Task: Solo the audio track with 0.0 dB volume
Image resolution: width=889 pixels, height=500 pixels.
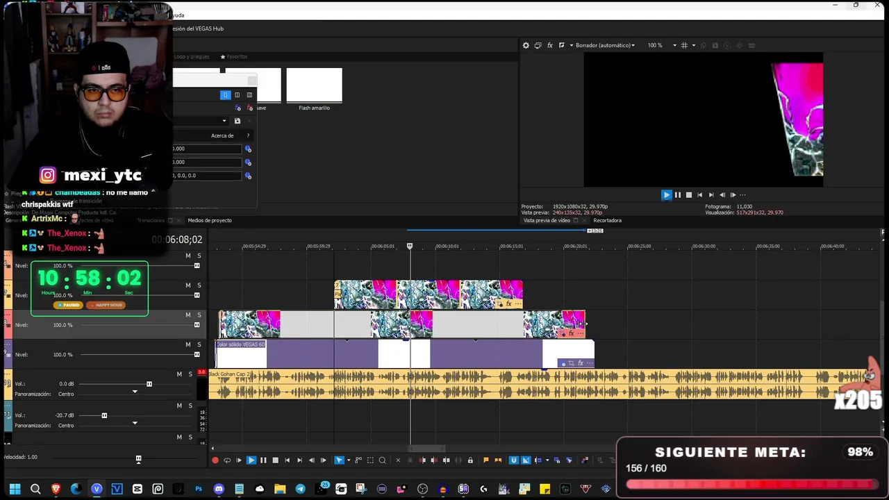Action: [190, 374]
